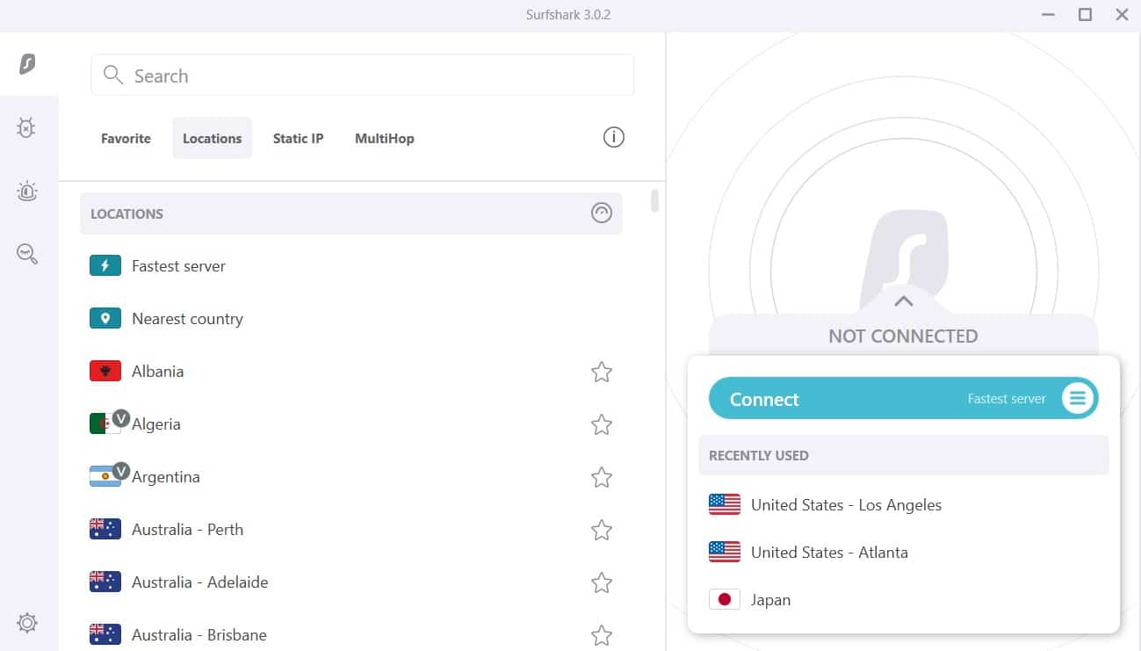Favorite Albania with its star
The height and width of the screenshot is (651, 1141).
click(x=602, y=372)
